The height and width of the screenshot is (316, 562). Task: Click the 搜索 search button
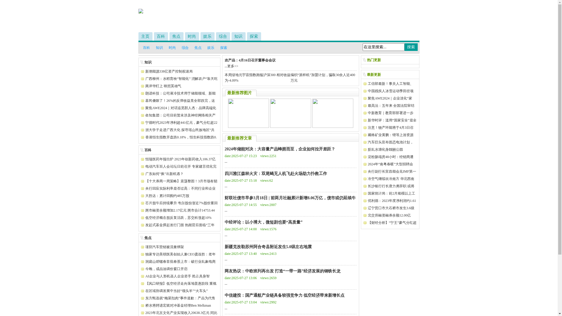pos(411,47)
